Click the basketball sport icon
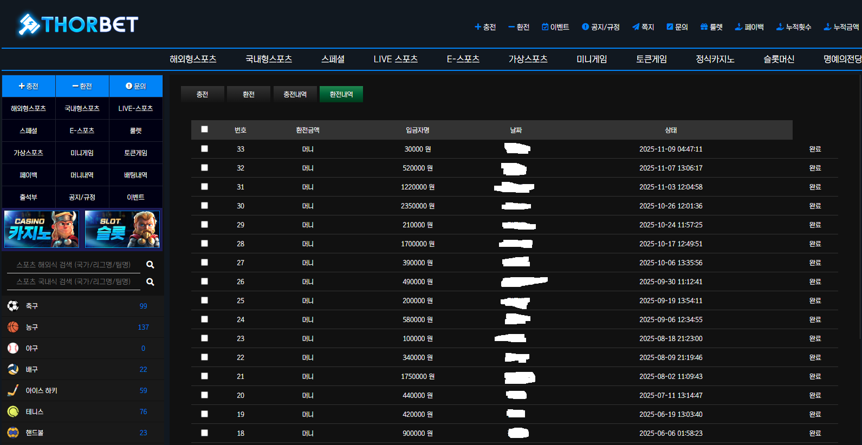 13,327
